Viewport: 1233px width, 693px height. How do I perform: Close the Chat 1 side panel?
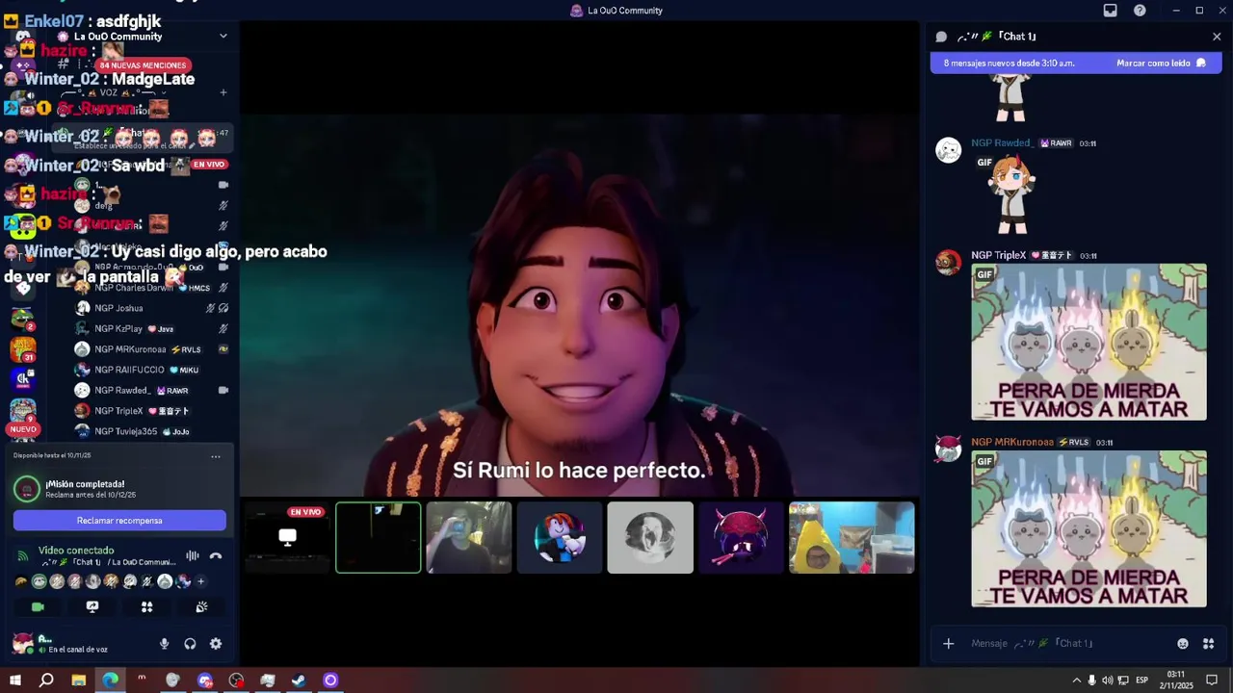tap(1217, 37)
